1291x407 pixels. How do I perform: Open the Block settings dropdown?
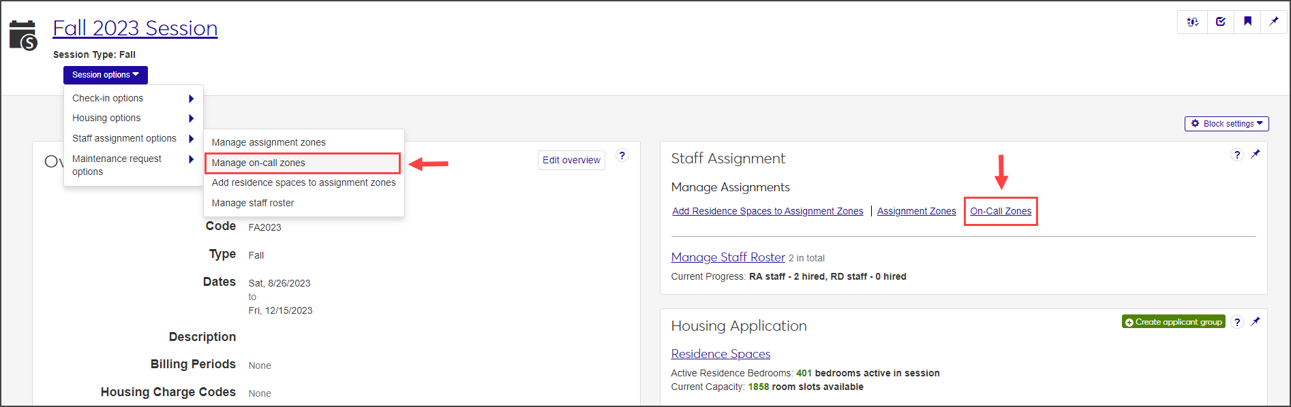pos(1227,124)
